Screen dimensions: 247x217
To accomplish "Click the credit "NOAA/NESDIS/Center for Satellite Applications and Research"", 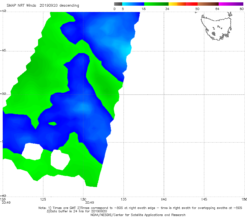I will [x=138, y=215].
